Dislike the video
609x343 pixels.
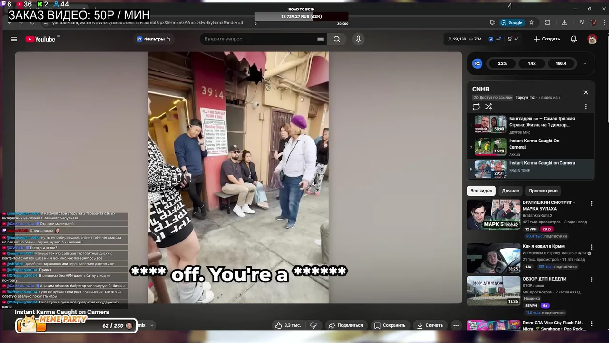tap(314, 325)
